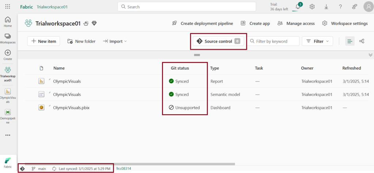Click the download arrow icon
This screenshot has width=374, height=173.
point(326,7)
